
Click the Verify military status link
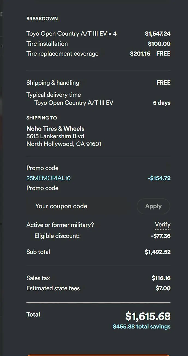163,225
